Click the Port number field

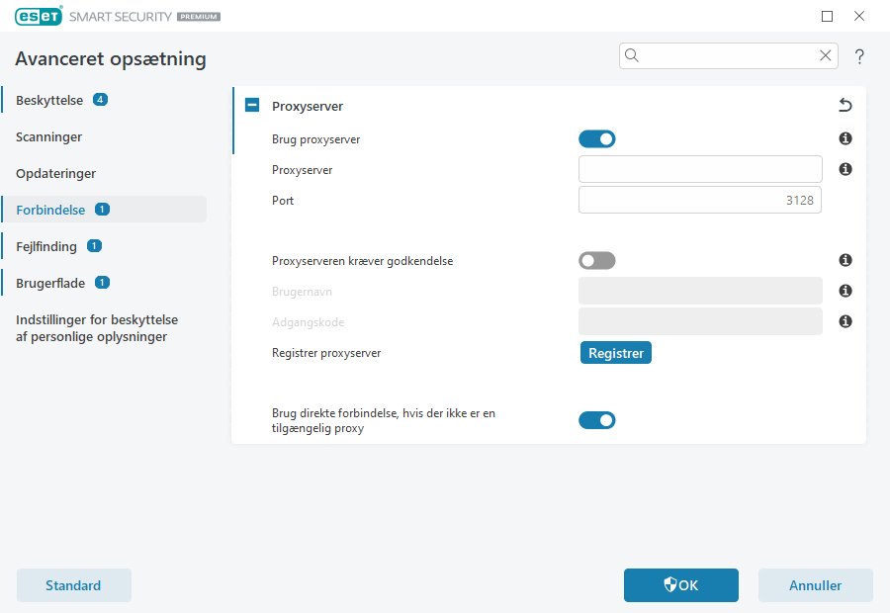click(x=700, y=201)
